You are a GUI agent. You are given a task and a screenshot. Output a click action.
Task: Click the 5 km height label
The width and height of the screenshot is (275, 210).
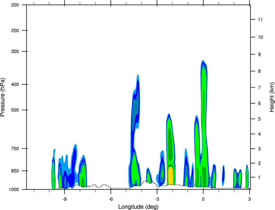pyautogui.click(x=259, y=119)
